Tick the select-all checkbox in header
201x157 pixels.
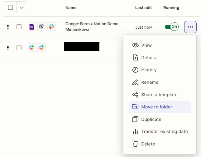coord(10,7)
